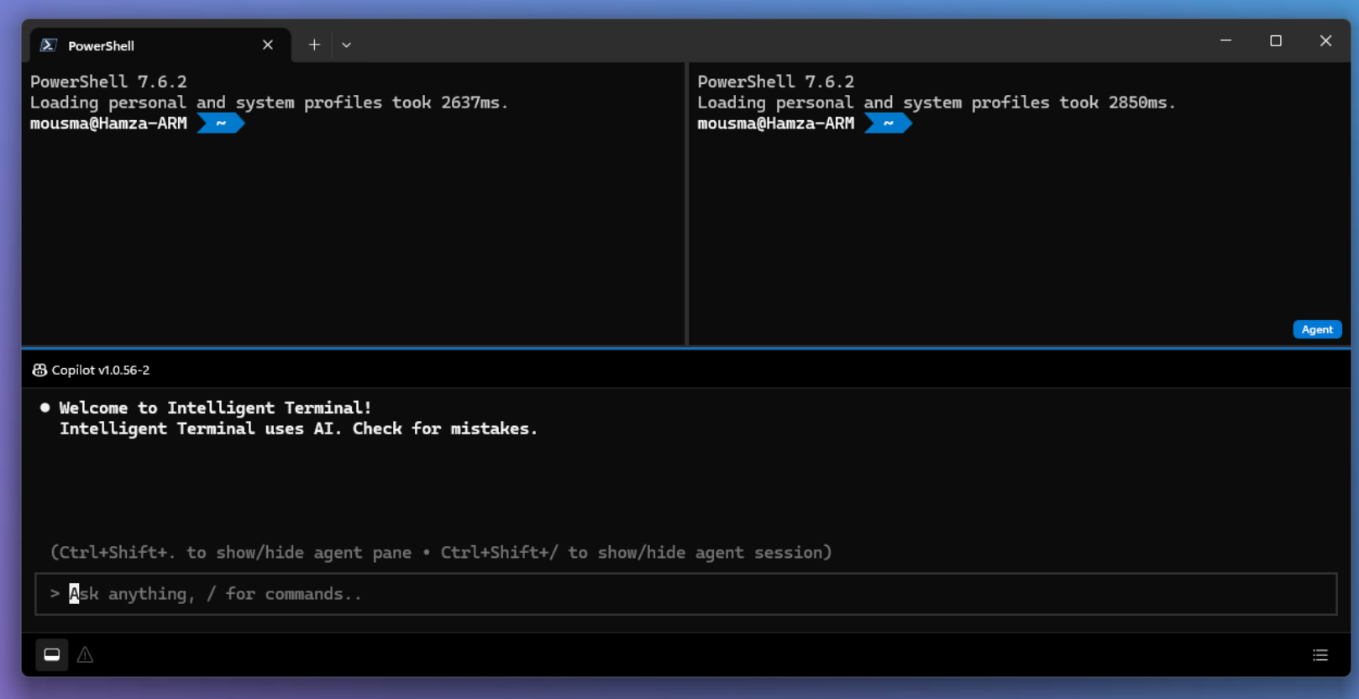
Task: Toggle the agent pane button in bottom bar
Action: coord(52,654)
